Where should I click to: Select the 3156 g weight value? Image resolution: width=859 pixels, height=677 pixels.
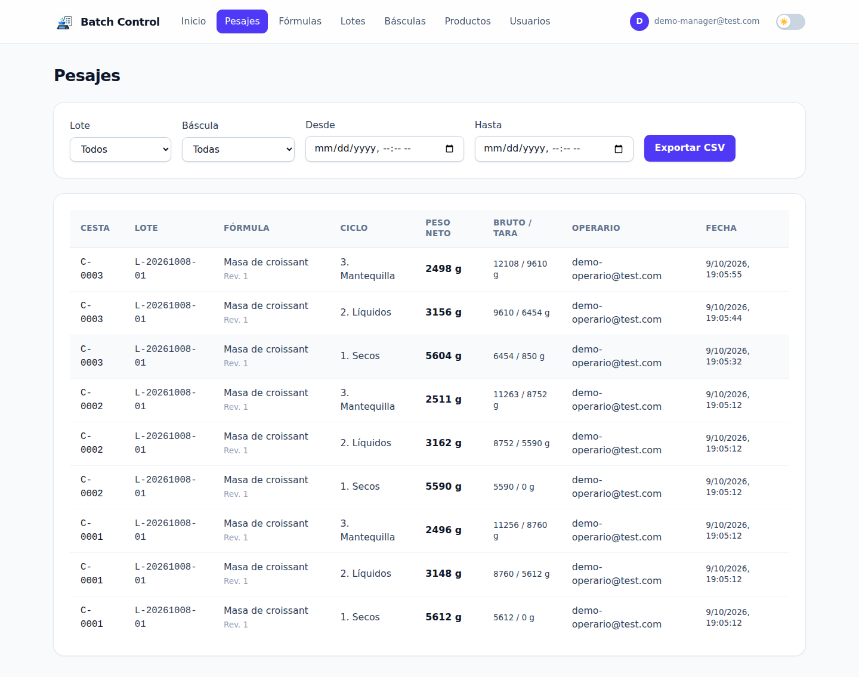point(443,313)
